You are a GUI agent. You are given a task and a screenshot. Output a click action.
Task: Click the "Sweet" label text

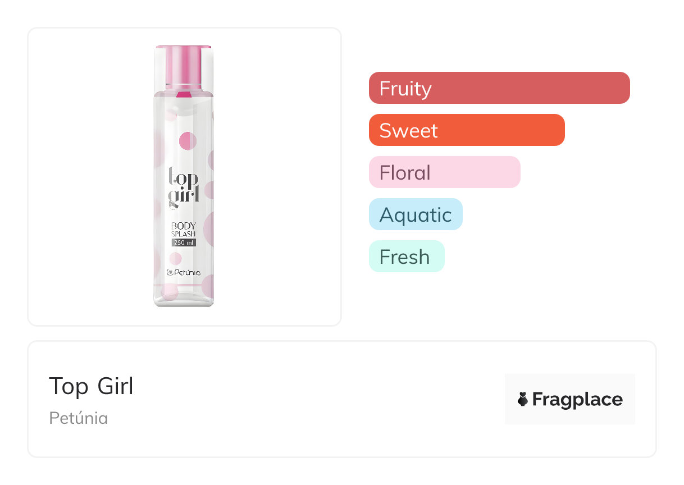(x=408, y=131)
